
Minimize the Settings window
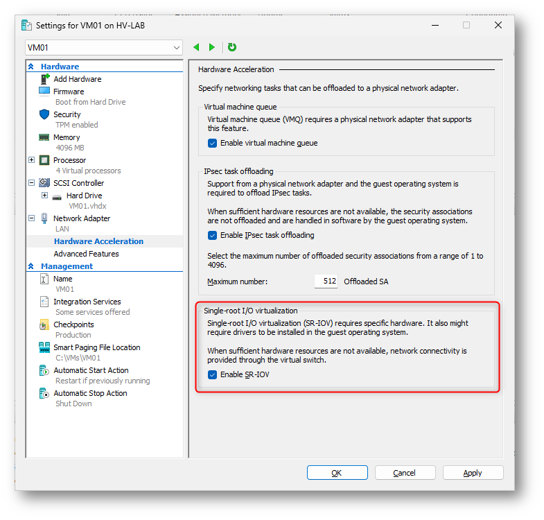click(435, 26)
